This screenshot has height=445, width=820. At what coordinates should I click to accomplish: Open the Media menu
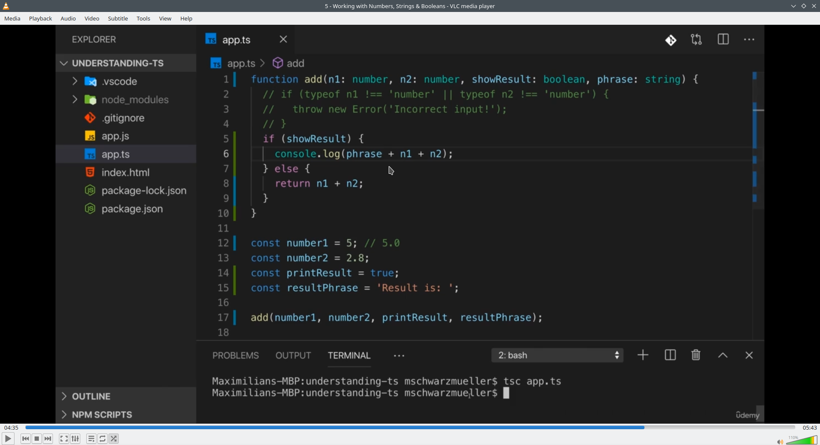[x=12, y=19]
